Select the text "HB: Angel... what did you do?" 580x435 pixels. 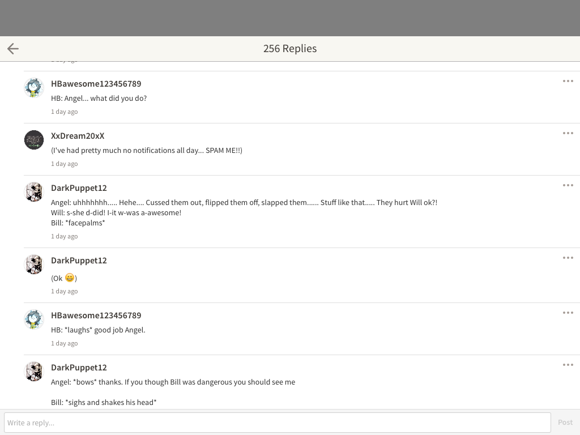coord(99,99)
